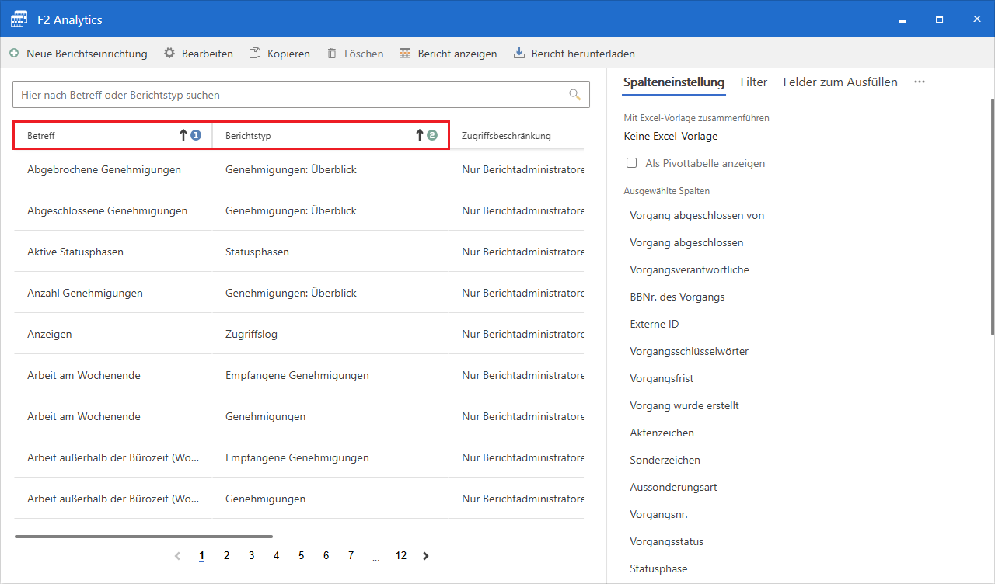Click the previous page chevron

pos(177,555)
